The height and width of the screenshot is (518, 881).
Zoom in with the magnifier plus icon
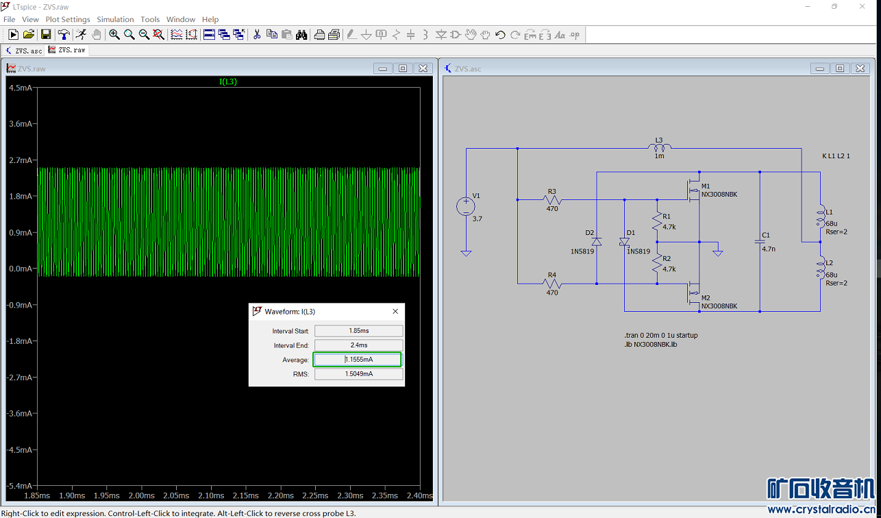(x=114, y=34)
